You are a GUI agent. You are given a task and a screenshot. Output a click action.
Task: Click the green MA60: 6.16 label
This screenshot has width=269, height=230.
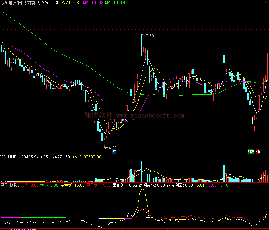point(115,3)
